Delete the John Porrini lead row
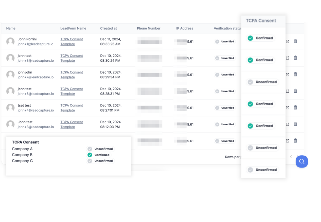The width and height of the screenshot is (321, 222). (x=295, y=41)
